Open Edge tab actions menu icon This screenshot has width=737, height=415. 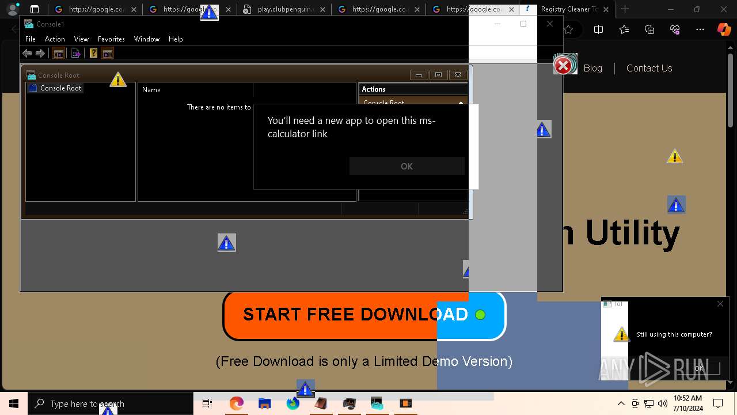[35, 9]
